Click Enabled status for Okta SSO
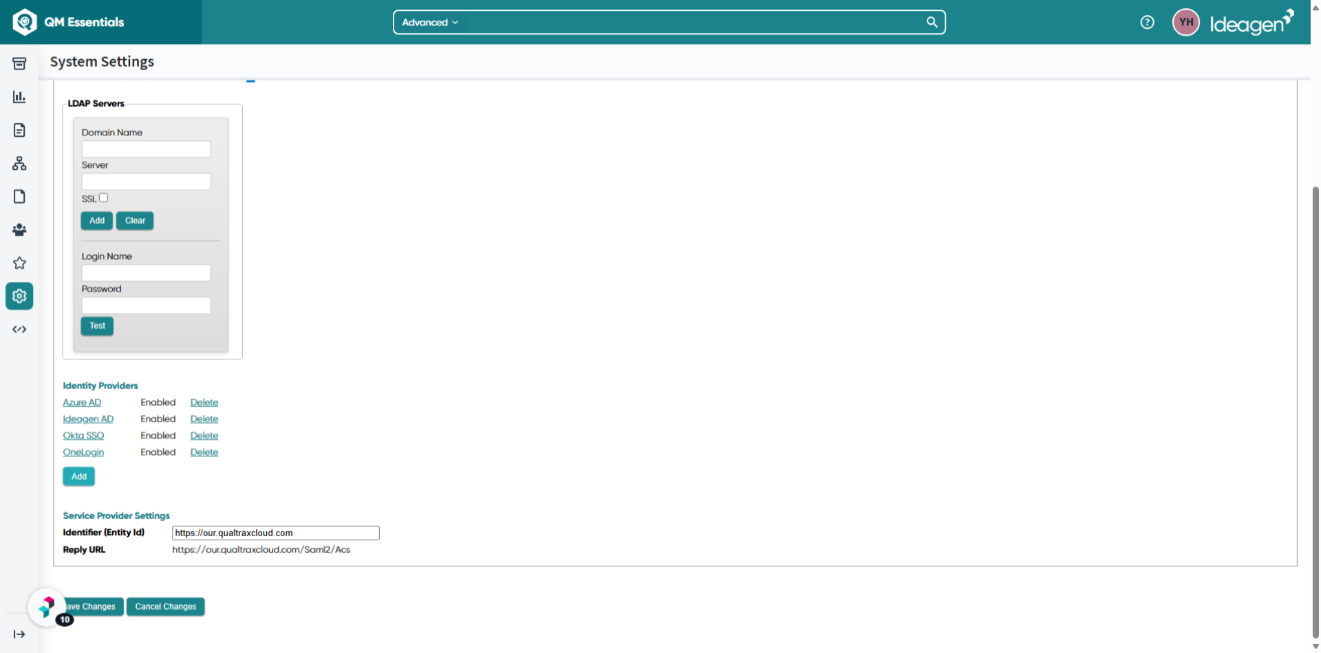Viewport: 1321px width, 653px height. click(x=158, y=435)
